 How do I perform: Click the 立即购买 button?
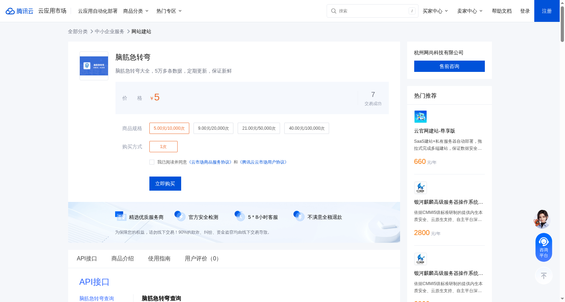coord(165,184)
